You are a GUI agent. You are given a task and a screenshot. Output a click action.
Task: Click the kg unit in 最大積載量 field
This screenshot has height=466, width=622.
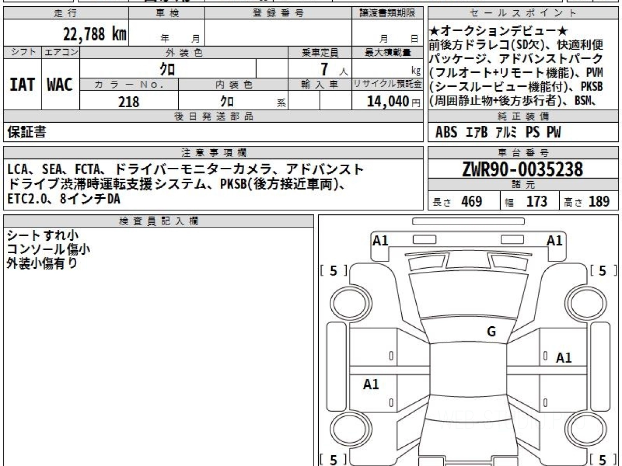[416, 71]
